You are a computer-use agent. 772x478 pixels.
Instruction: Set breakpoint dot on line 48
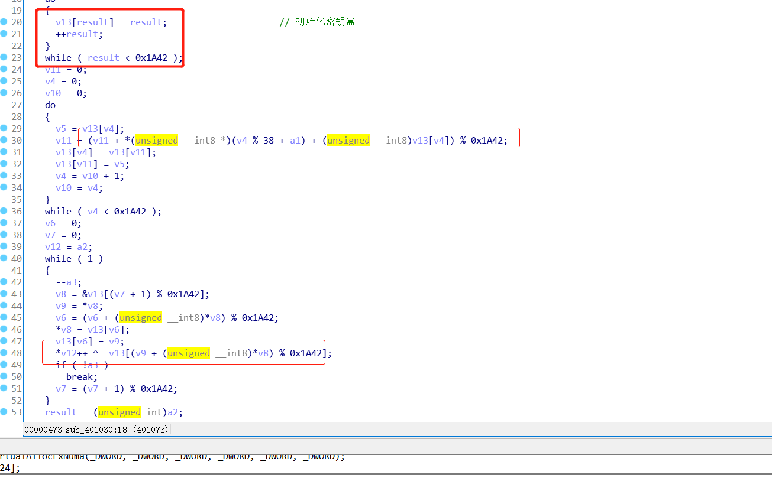tap(4, 353)
